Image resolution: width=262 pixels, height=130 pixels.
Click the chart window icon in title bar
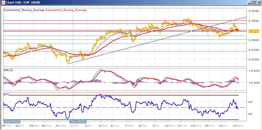click(x=3, y=2)
